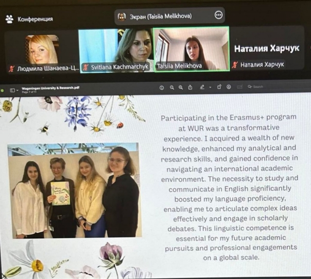The height and width of the screenshot is (279, 311).
Task: Expand the highlight pen color dropdown arrow
Action: point(209,87)
